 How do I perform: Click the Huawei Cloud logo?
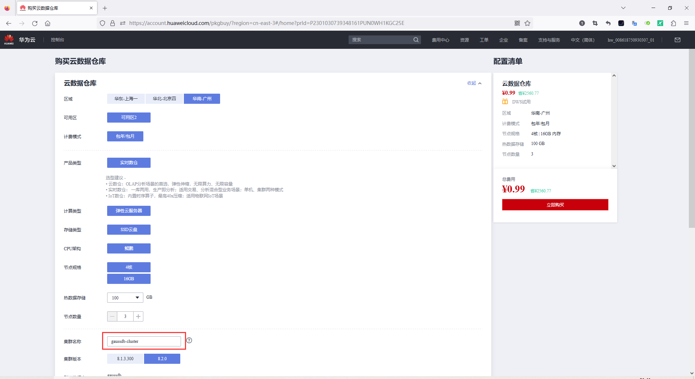9,39
